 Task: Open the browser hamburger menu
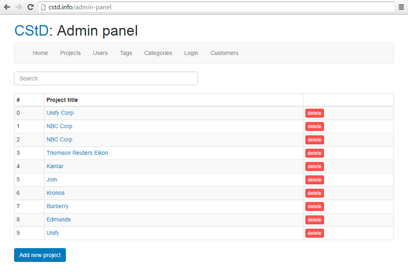pos(401,7)
